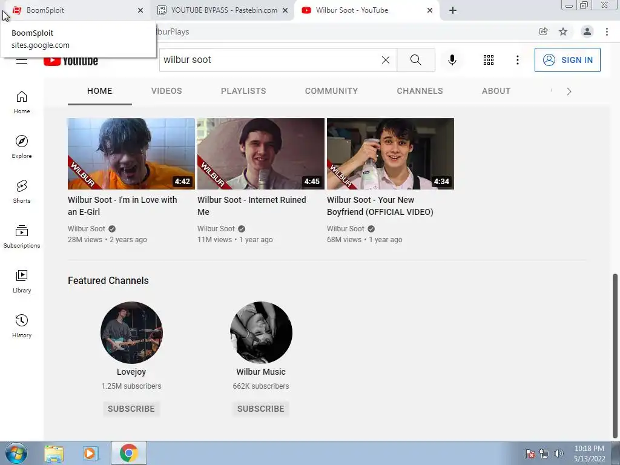Play Your New Boyfriend video thumbnail
This screenshot has height=465, width=620.
point(391,154)
